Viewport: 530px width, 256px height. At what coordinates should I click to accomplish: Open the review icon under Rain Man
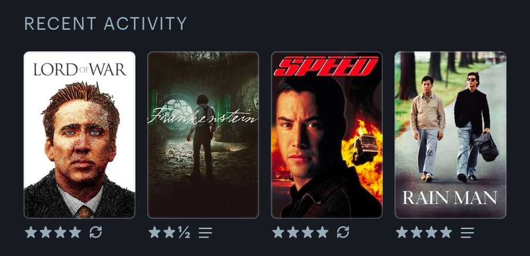[x=467, y=232]
